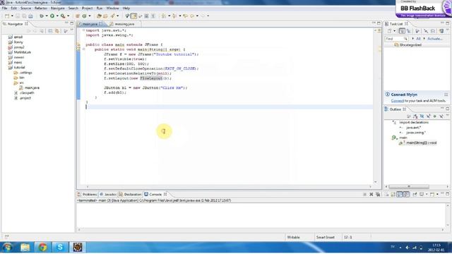Click the All filter link in Task List
The image size is (452, 254).
point(418,39)
